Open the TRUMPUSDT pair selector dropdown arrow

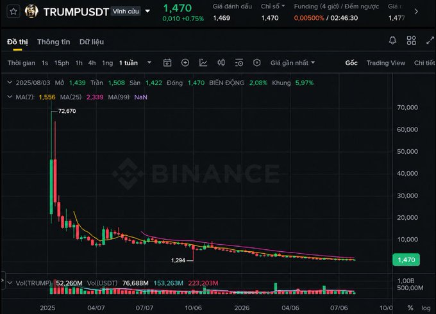(x=147, y=12)
